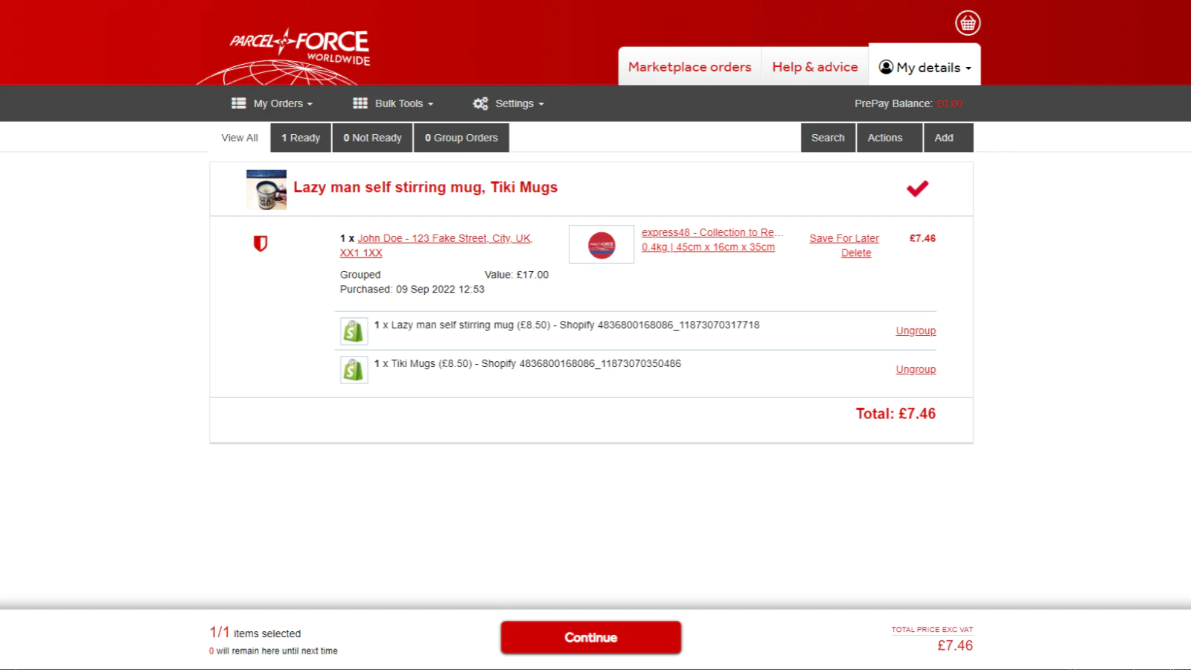Image resolution: width=1191 pixels, height=670 pixels.
Task: Click the 'Value: £17.00' text
Action: 517,275
